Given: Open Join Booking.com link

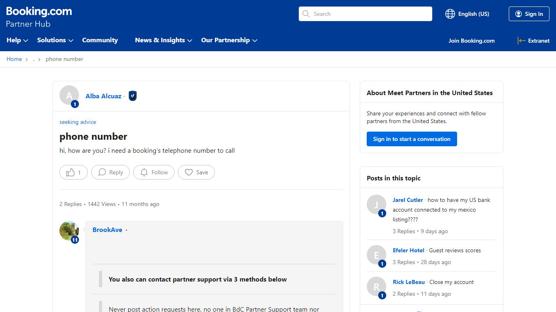Looking at the screenshot, I should (x=472, y=41).
